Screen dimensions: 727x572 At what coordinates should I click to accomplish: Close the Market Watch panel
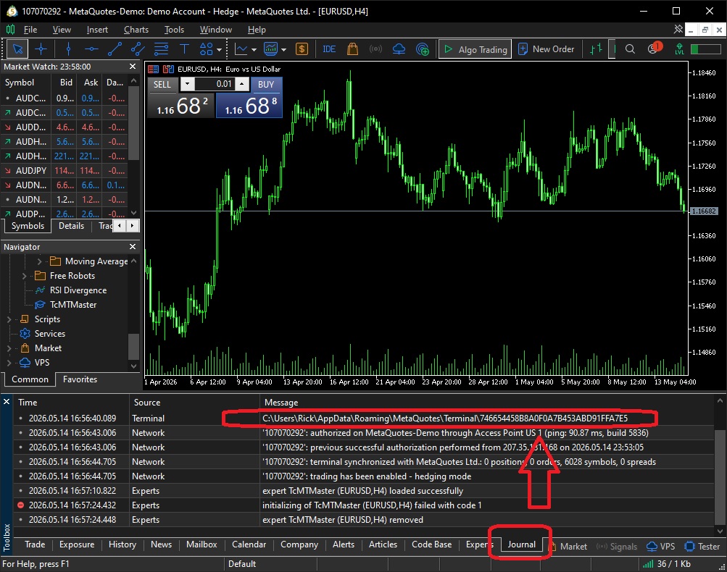(x=133, y=66)
